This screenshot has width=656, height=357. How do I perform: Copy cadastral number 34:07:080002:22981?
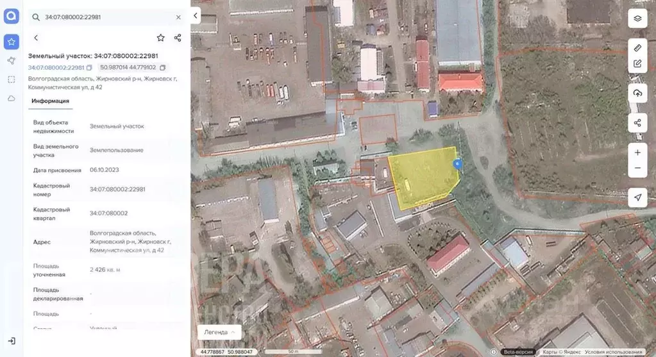[89, 68]
